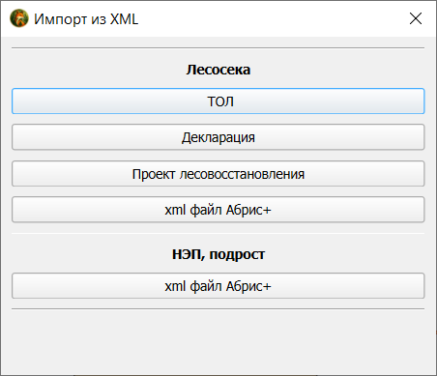The height and width of the screenshot is (376, 437).
Task: Import a reforestation project XML
Action: tap(218, 174)
